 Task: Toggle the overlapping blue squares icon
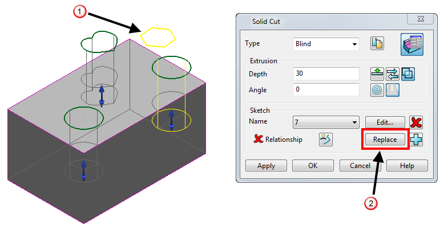tap(408, 74)
